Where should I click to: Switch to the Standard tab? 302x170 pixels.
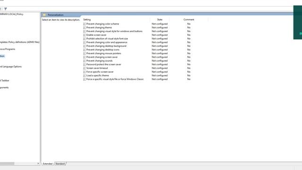[x=60, y=164]
